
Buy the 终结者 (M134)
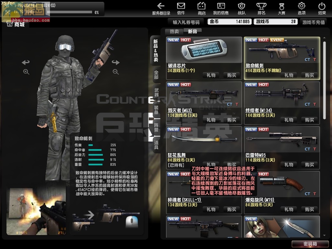309,120
